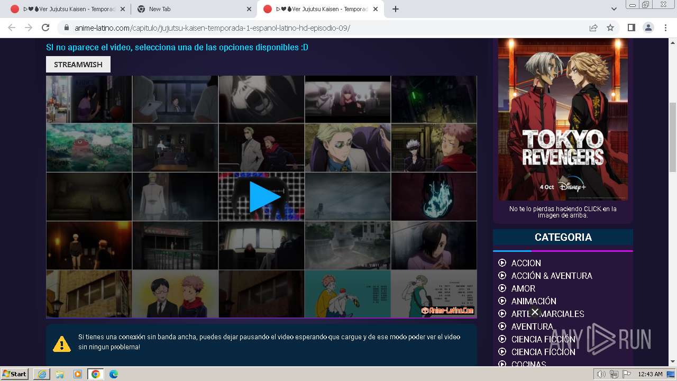Open the ACCION category
The width and height of the screenshot is (677, 381).
(526, 263)
